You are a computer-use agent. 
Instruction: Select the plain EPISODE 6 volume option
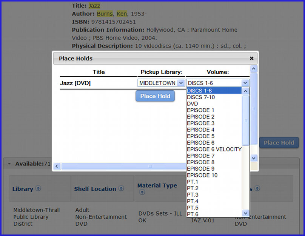click(214, 143)
